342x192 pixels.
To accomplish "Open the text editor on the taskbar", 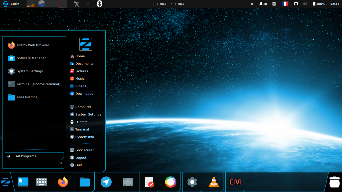I will [149, 182].
